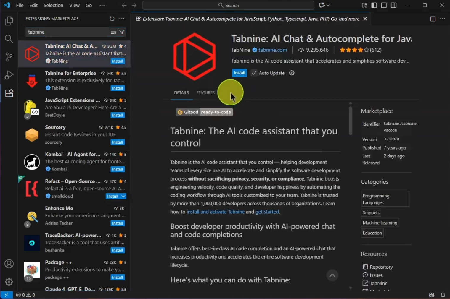Open the tabnine.com publisher link
This screenshot has height=299, width=450.
click(x=272, y=50)
